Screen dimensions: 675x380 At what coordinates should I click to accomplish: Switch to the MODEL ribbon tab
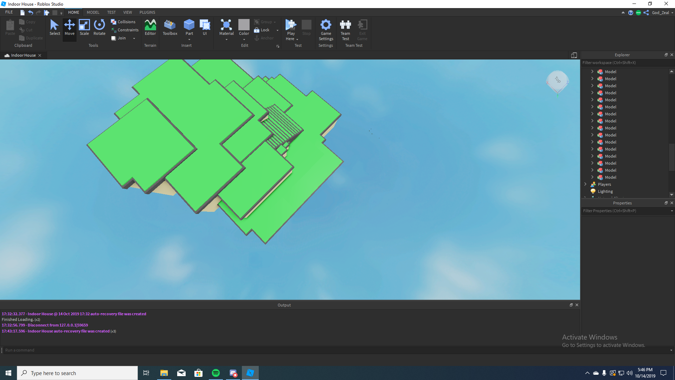93,12
